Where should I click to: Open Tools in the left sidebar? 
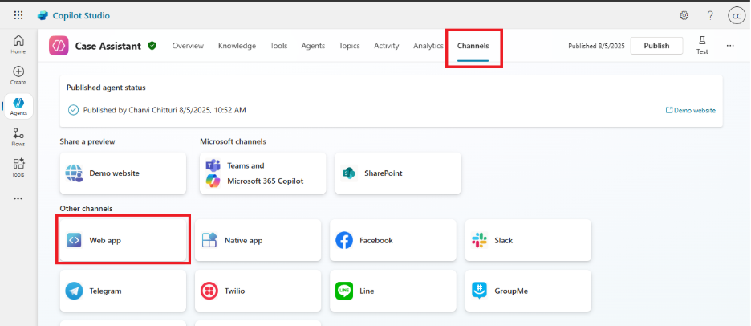point(18,167)
